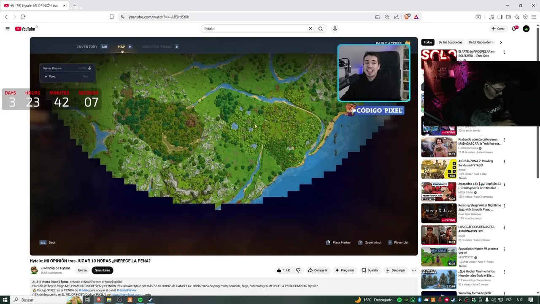Open the browser zoom control icon
540x304 pixels.
point(387,17)
